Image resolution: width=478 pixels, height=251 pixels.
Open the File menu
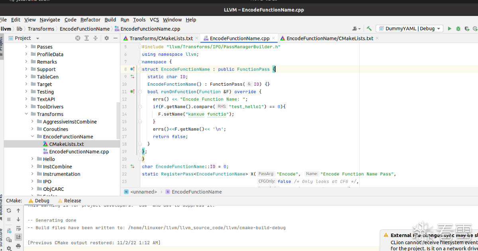click(x=3, y=20)
